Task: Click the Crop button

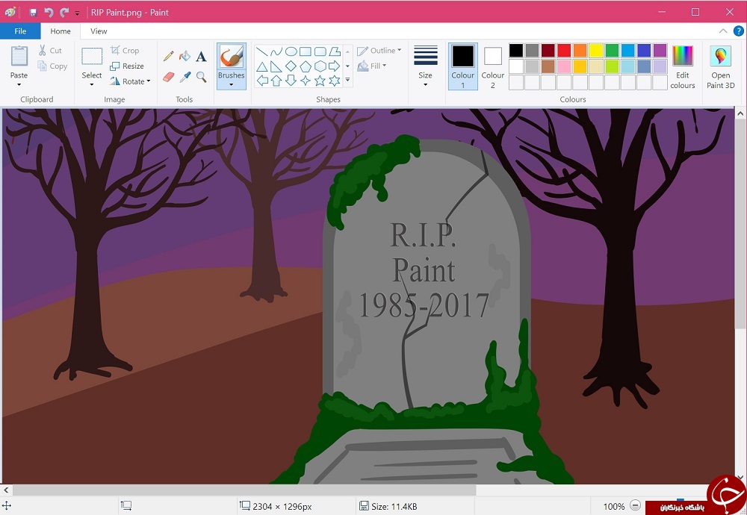Action: (x=125, y=51)
